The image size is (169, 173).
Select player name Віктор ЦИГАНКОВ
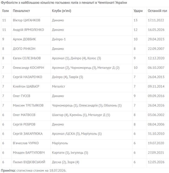coord(27,20)
